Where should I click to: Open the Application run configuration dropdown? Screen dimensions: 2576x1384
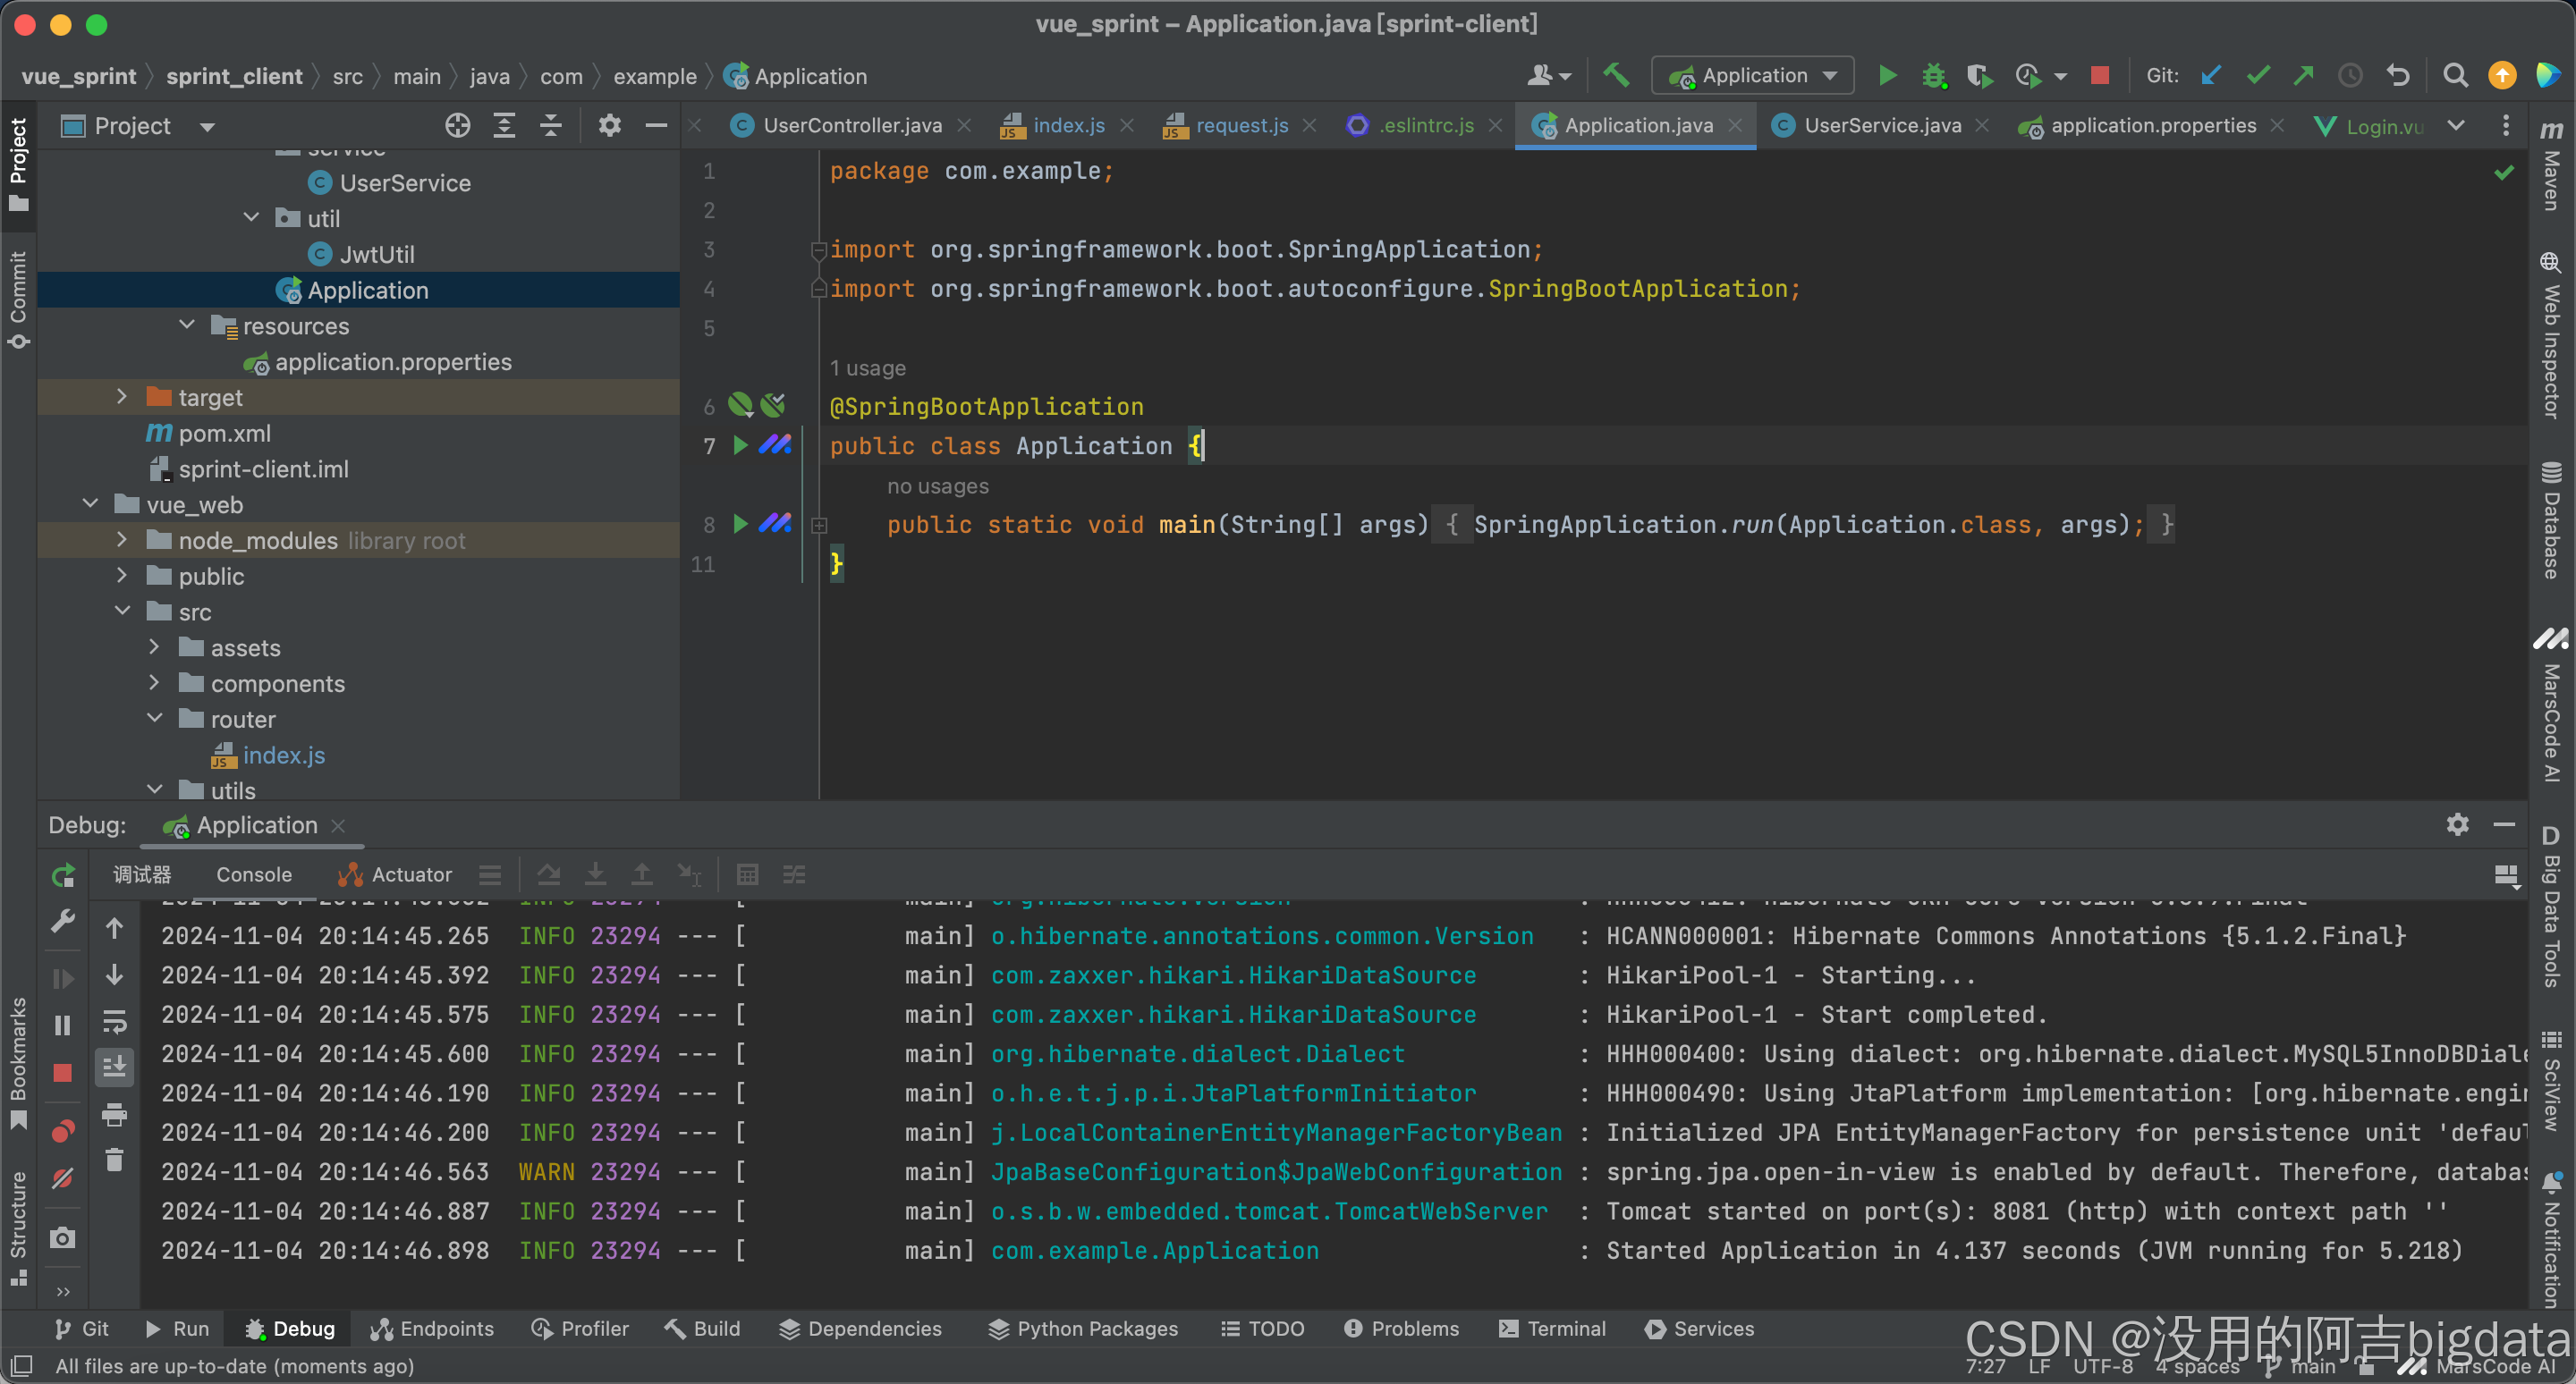1753,76
